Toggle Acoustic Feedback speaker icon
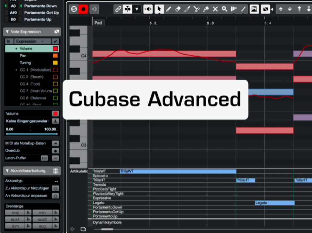 pyautogui.click(x=148, y=9)
